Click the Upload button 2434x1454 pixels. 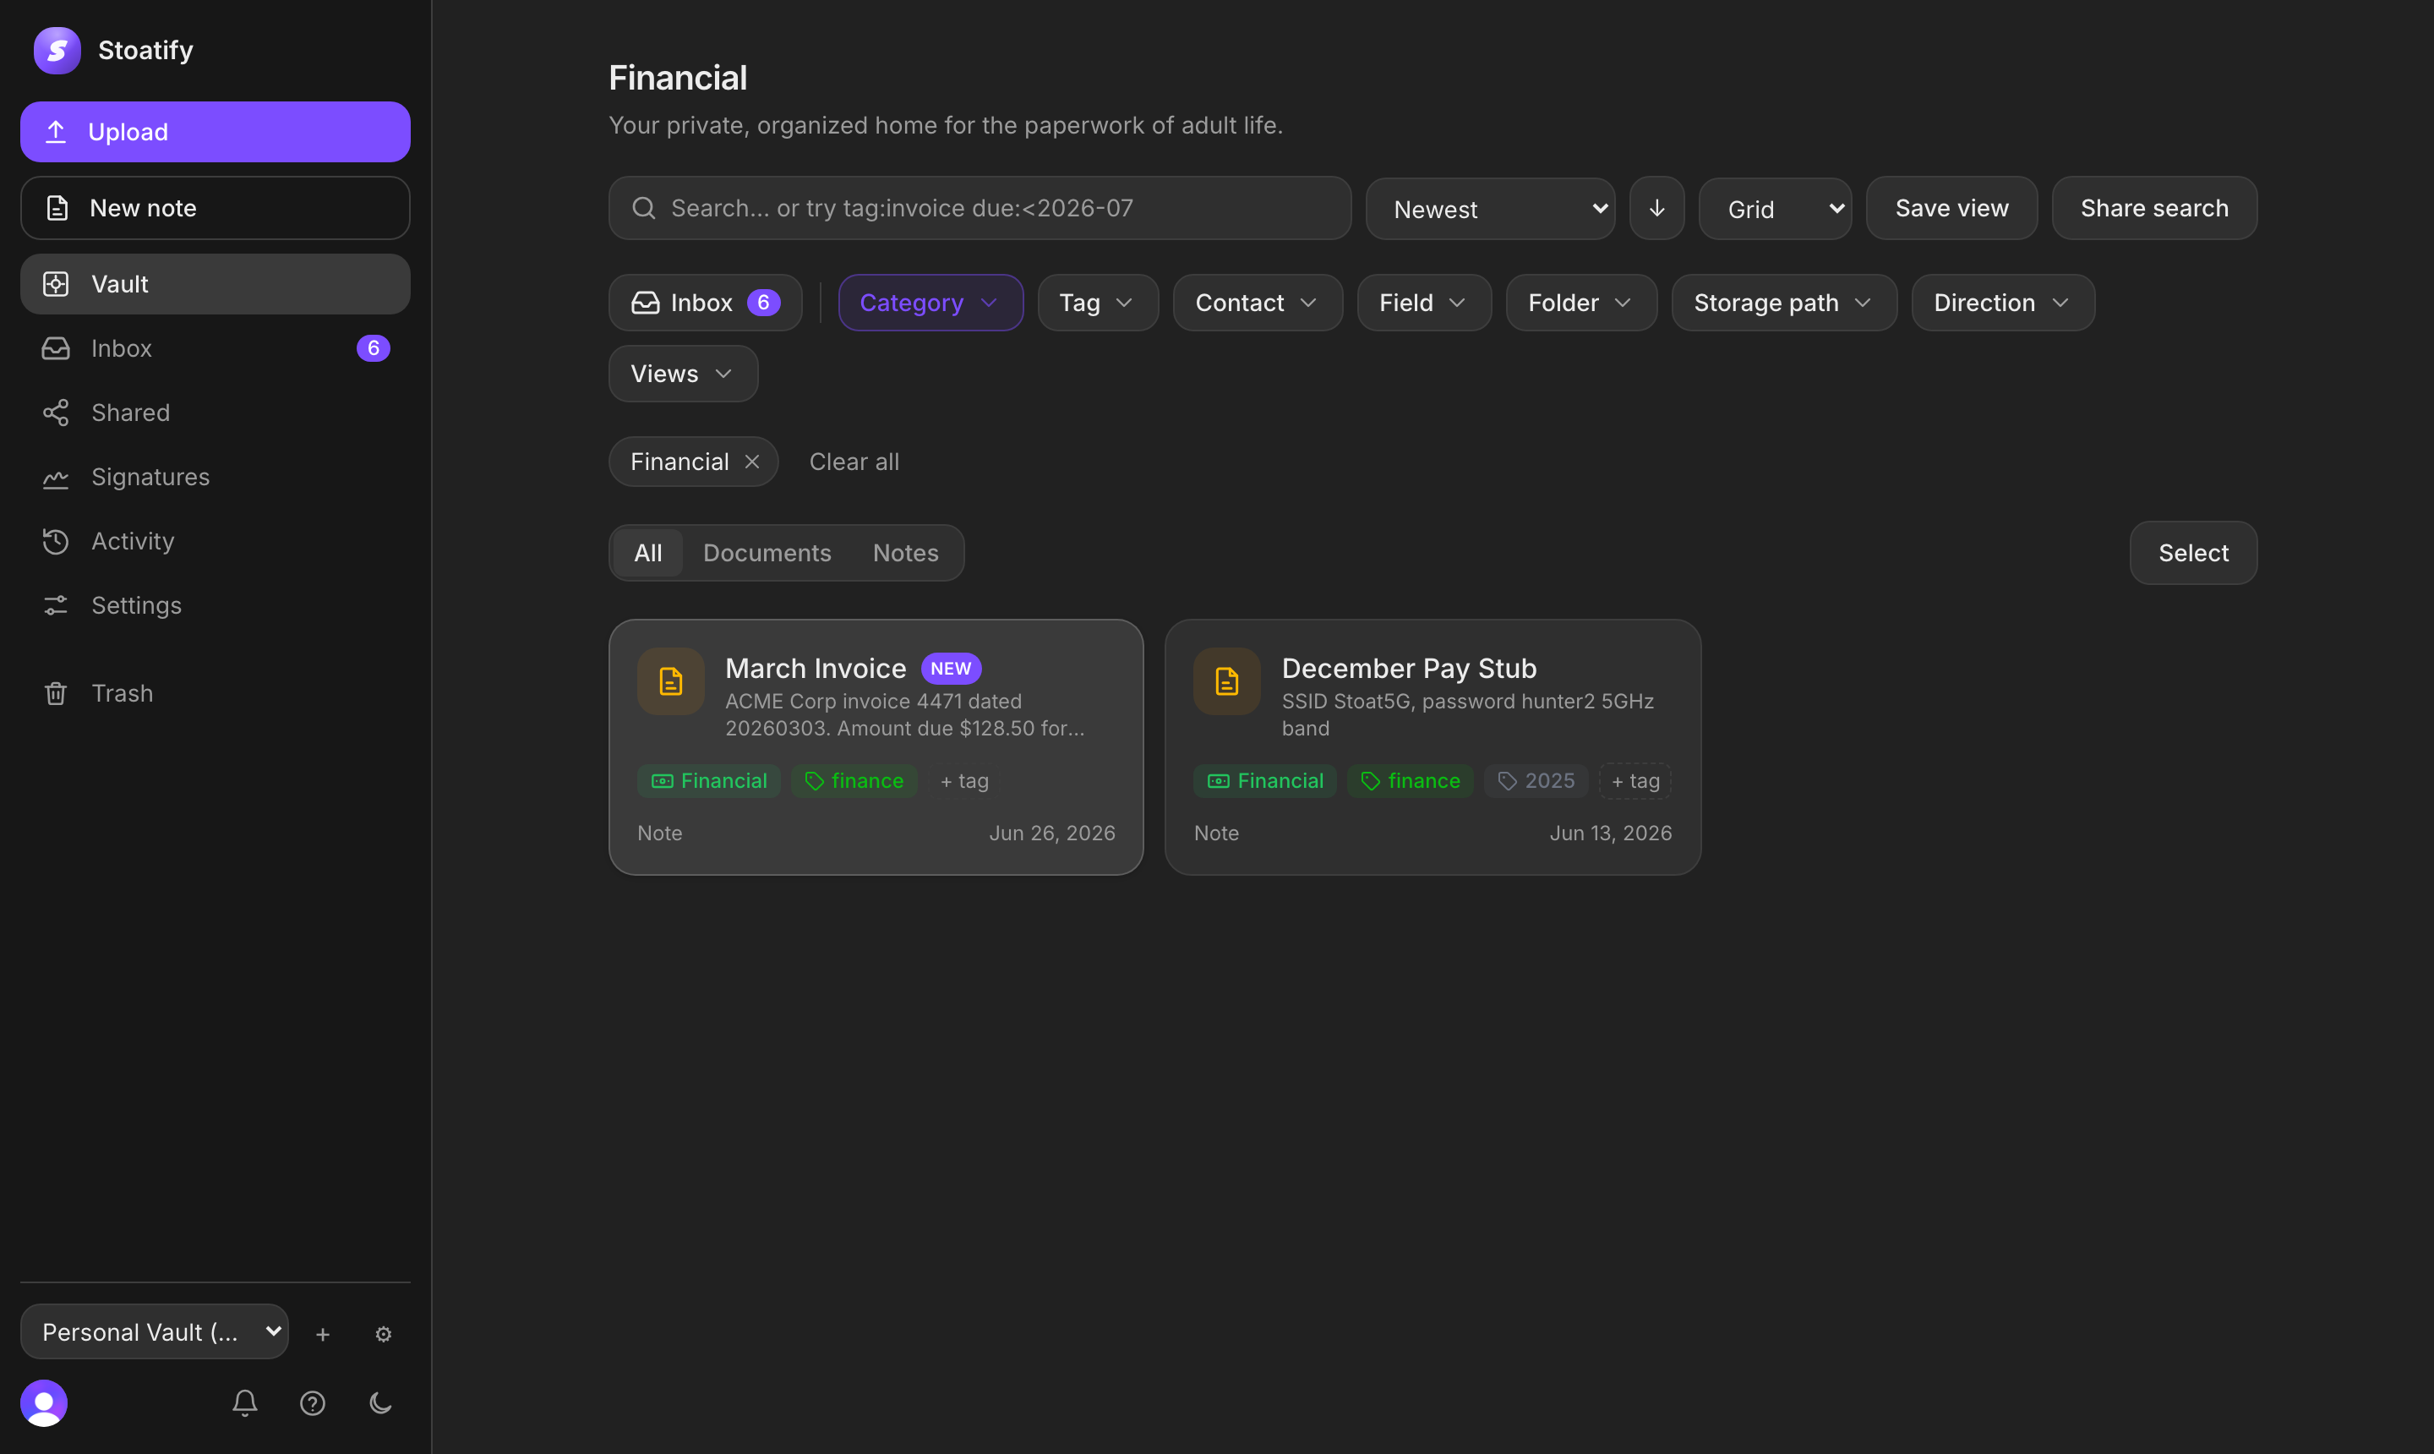pos(215,131)
